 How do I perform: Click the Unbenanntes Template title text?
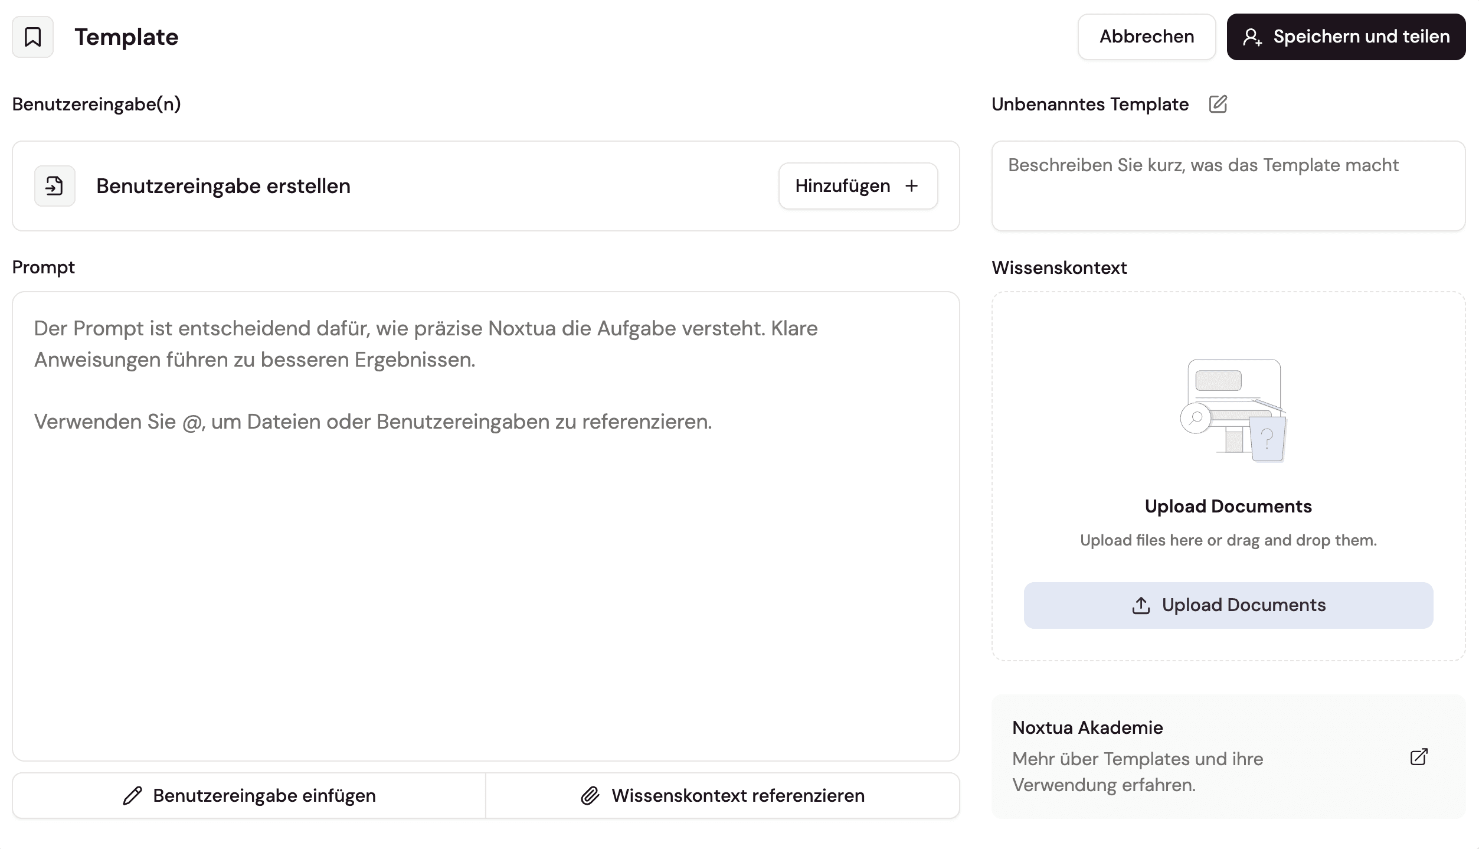(x=1089, y=105)
